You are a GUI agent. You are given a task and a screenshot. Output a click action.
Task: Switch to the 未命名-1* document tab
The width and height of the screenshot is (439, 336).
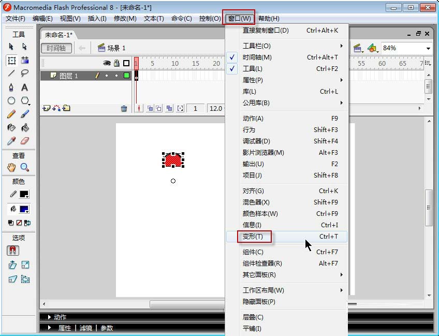click(x=58, y=35)
